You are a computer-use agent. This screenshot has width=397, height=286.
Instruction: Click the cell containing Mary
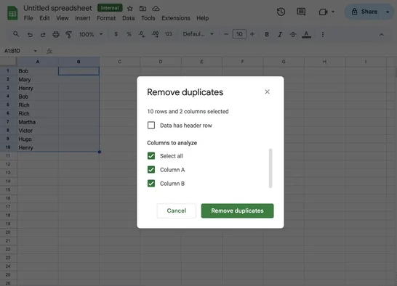point(38,80)
